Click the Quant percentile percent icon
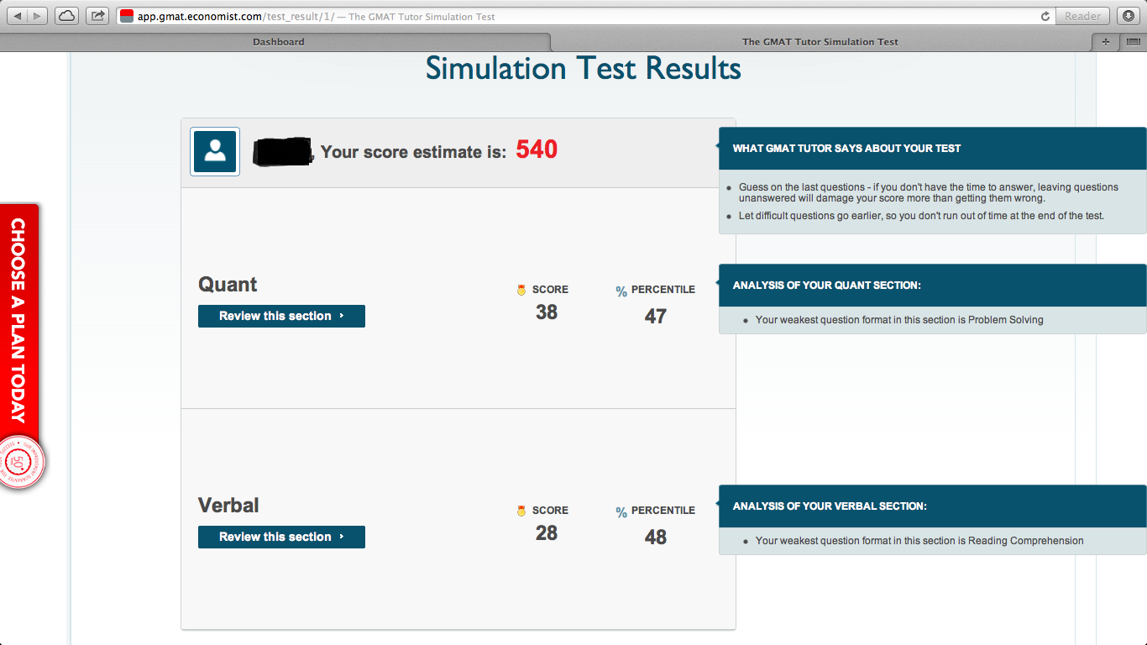This screenshot has height=645, width=1147. pos(621,291)
